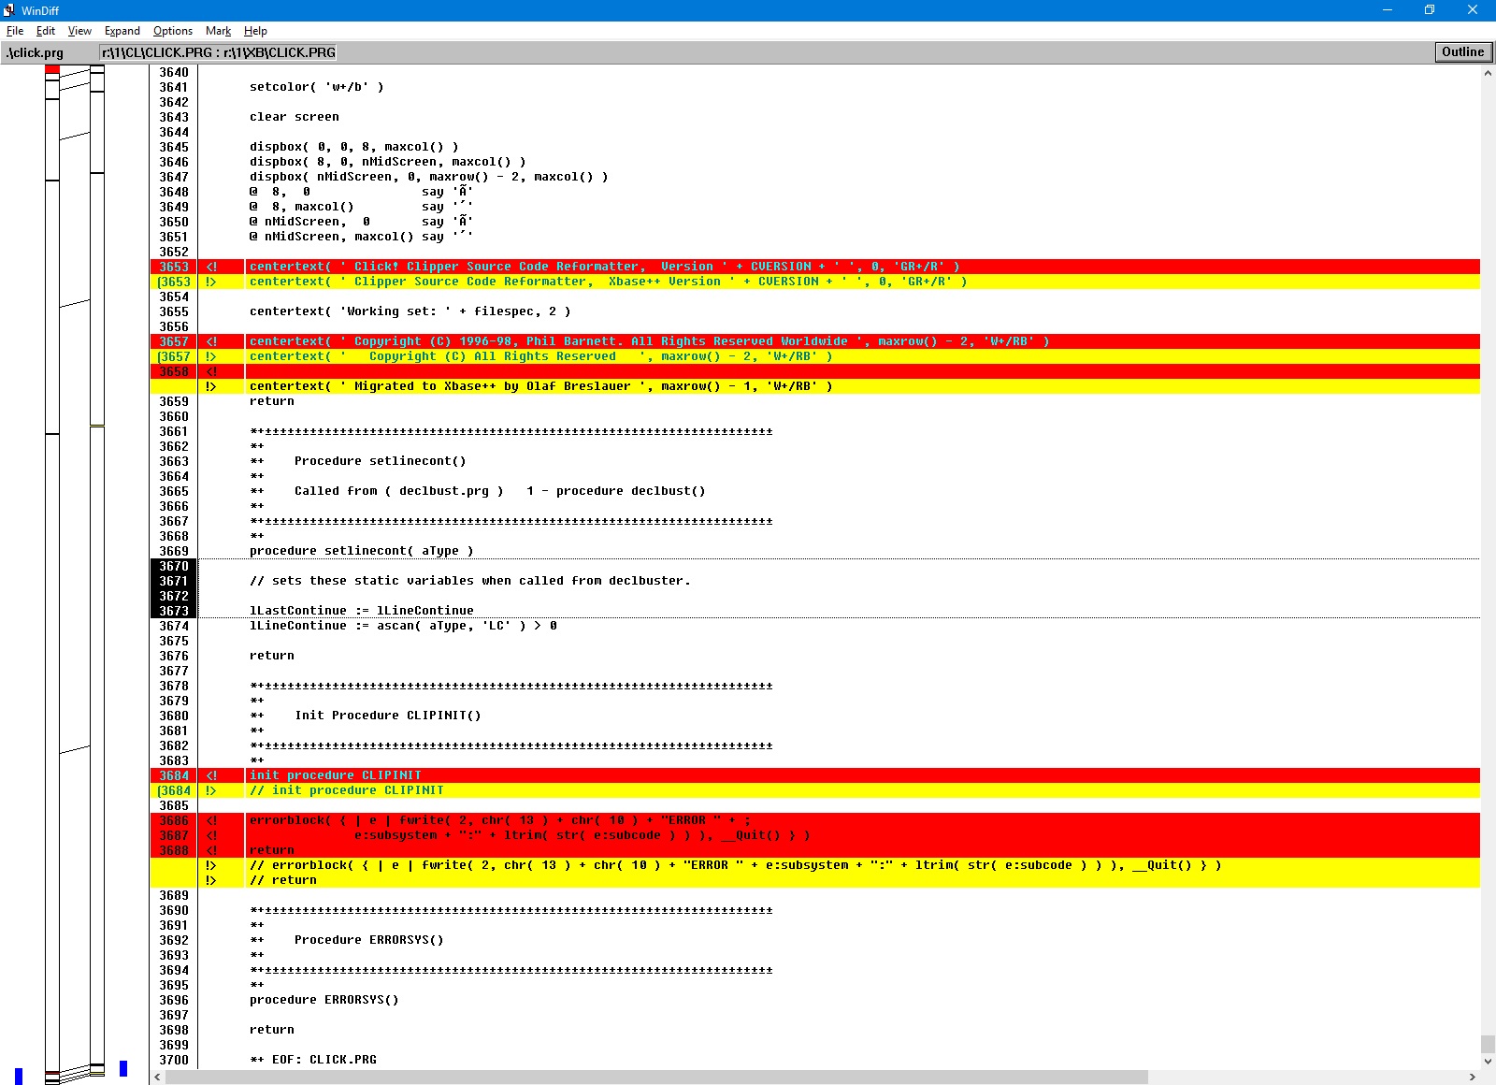
Task: Click highlighted line number 3670
Action: pyautogui.click(x=173, y=566)
